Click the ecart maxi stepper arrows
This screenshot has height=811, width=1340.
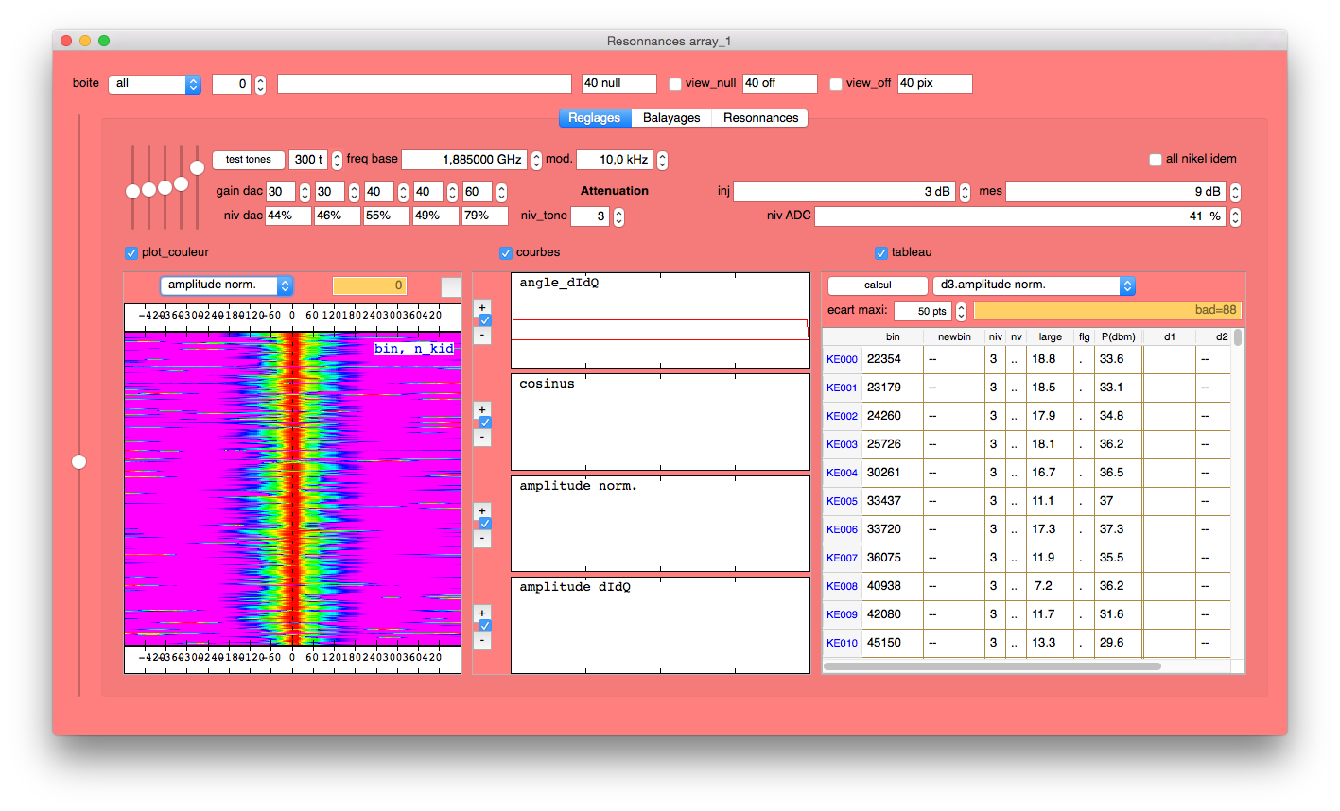pyautogui.click(x=961, y=311)
